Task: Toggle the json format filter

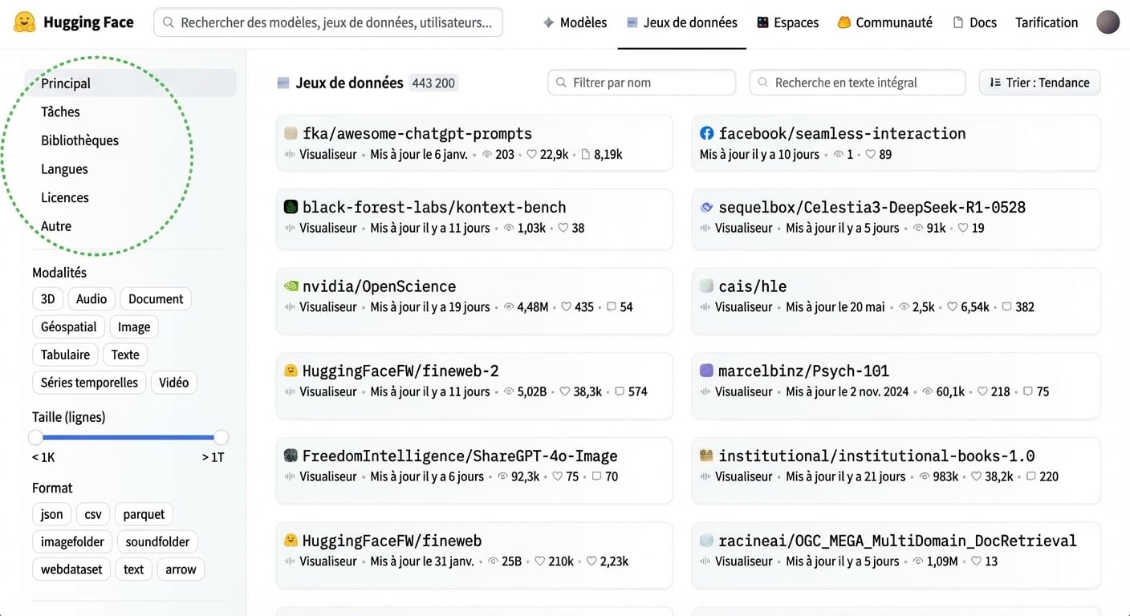Action: point(52,515)
